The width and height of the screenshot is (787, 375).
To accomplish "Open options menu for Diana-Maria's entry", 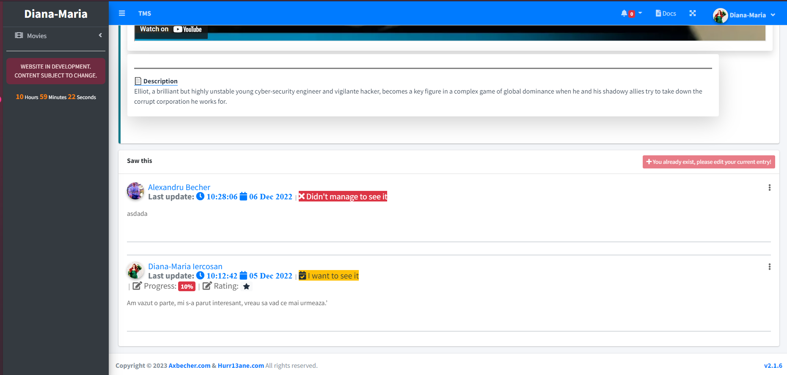I will 769,267.
